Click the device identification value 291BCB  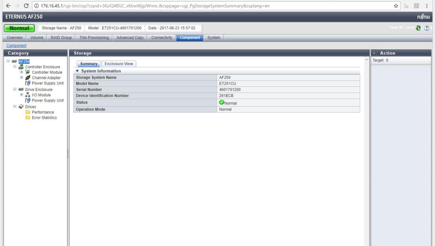226,96
